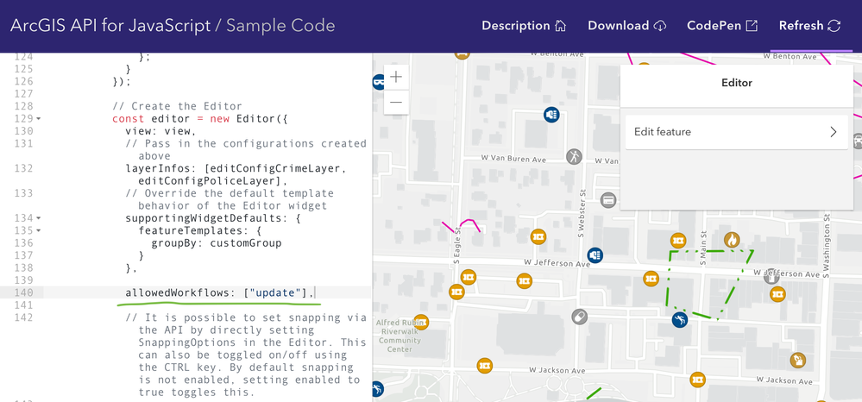Collapse the supportingWidgetDefaults block at line 134

[38, 219]
